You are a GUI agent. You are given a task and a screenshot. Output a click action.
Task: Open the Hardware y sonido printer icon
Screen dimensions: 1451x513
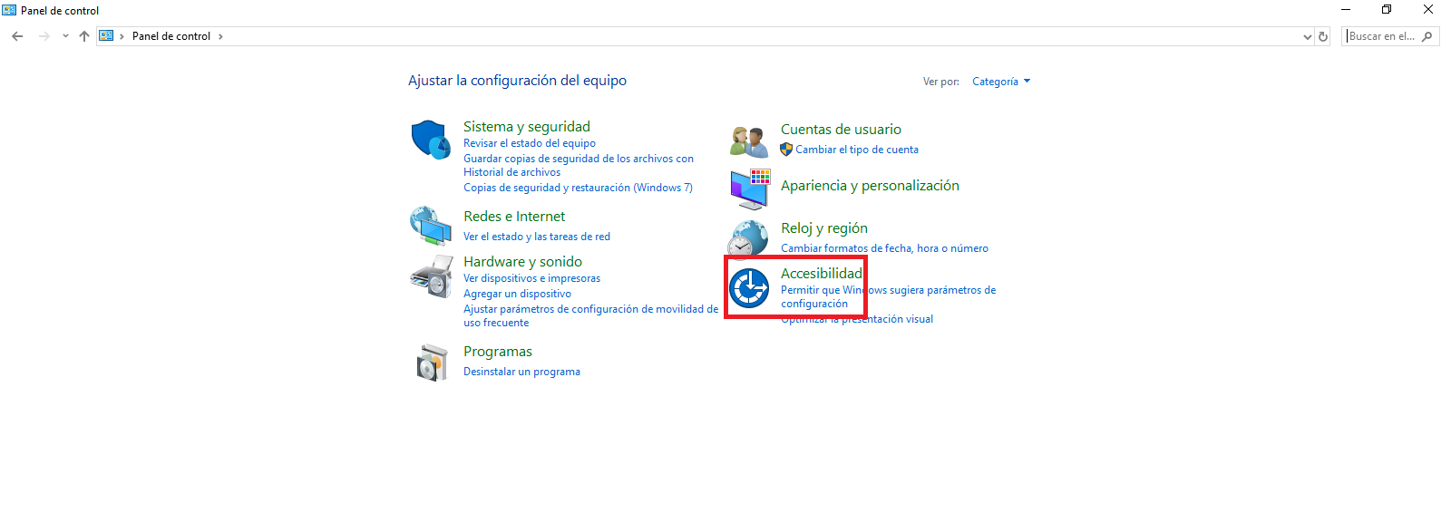(431, 276)
